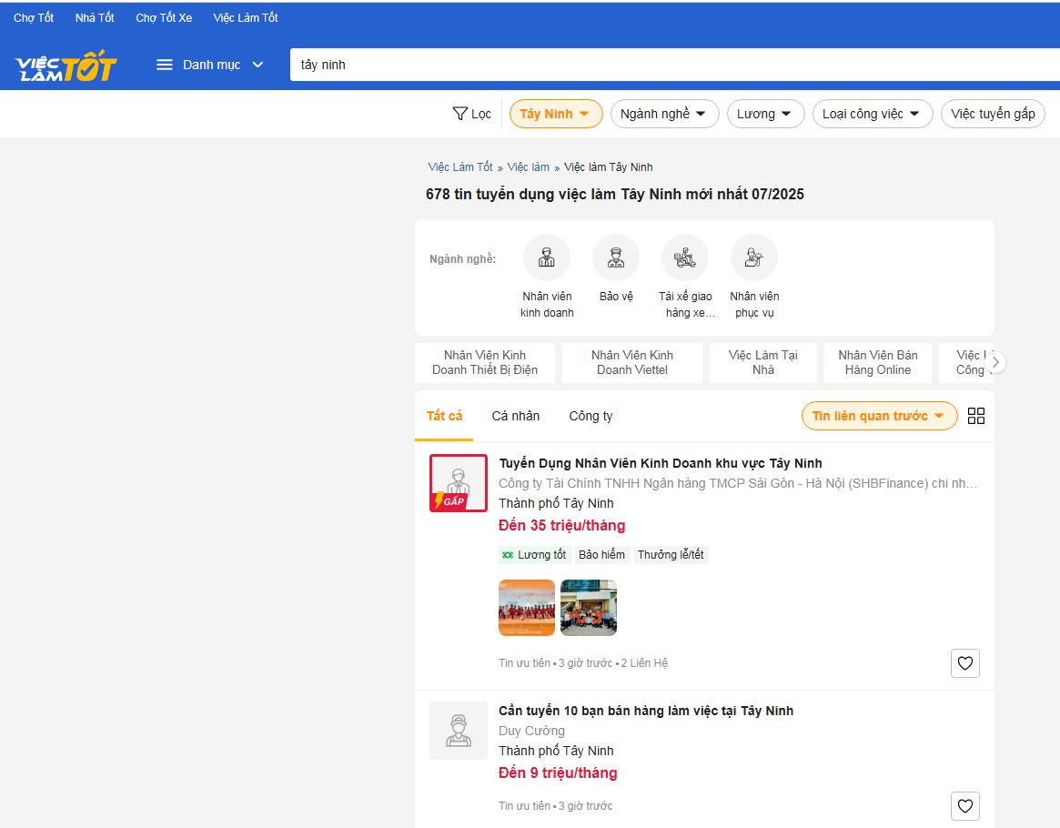Click the next arrow in suggested searches carousel
This screenshot has width=1060, height=828.
(x=995, y=362)
